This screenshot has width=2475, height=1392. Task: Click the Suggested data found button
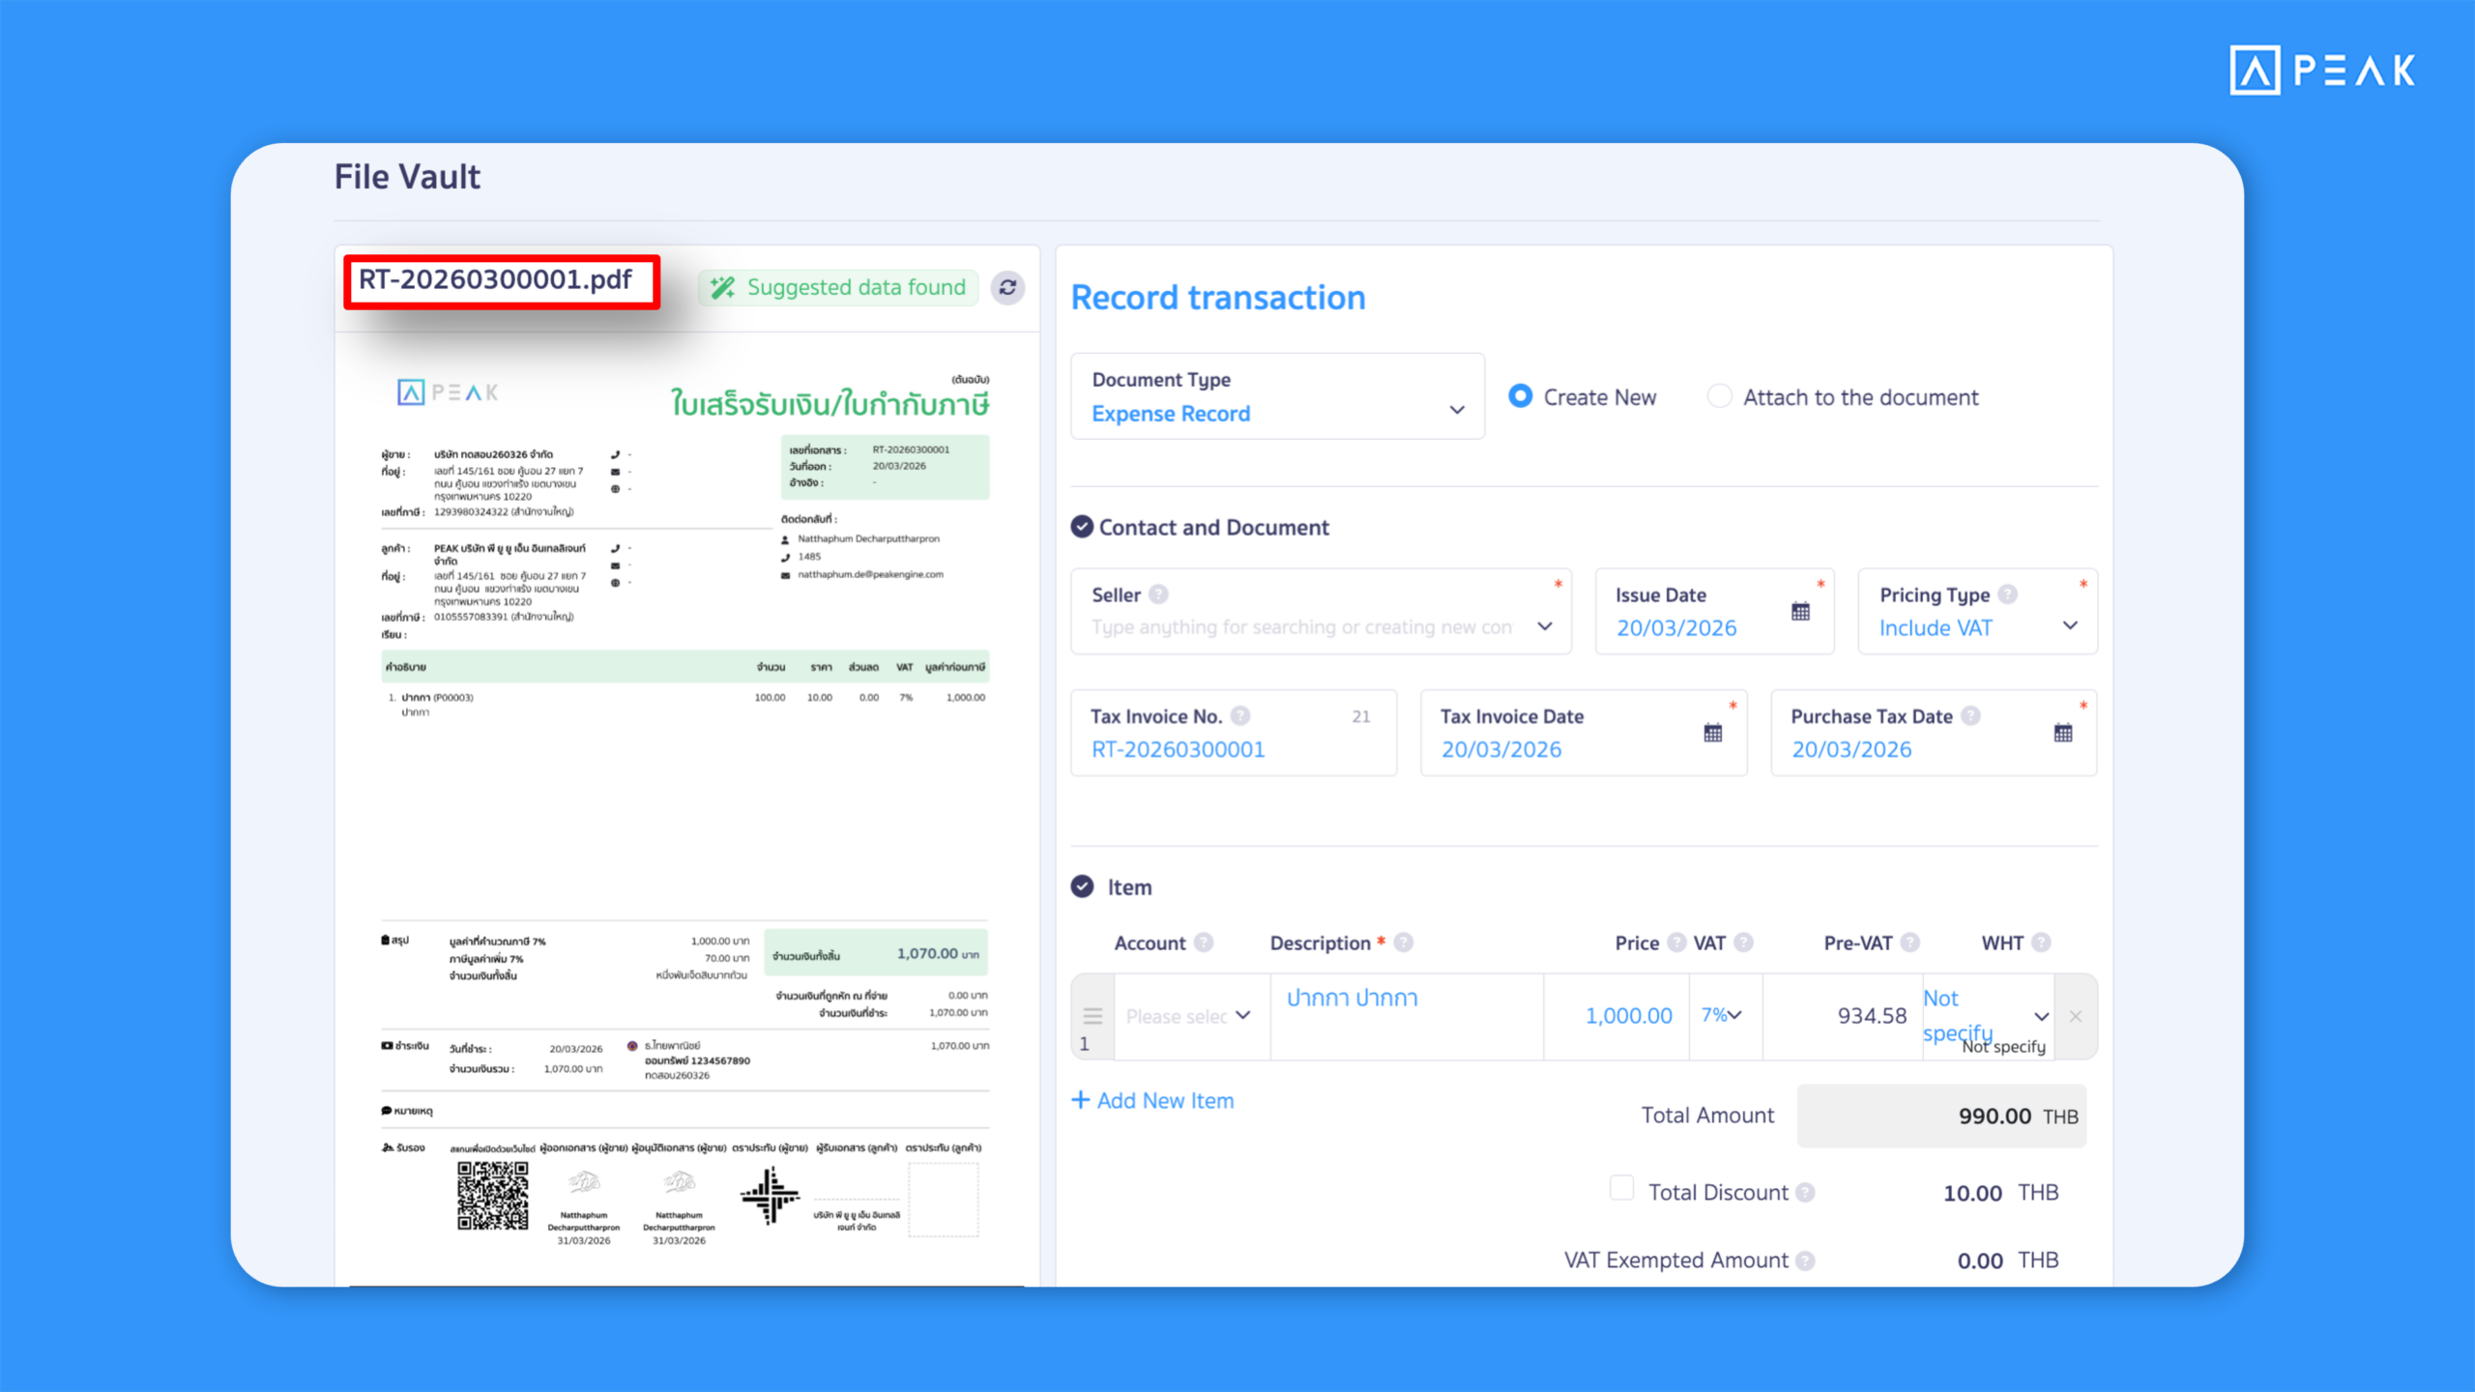(838, 287)
